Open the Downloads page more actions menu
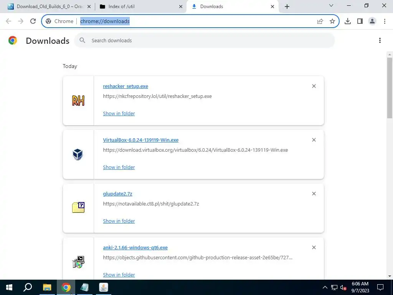 click(380, 40)
